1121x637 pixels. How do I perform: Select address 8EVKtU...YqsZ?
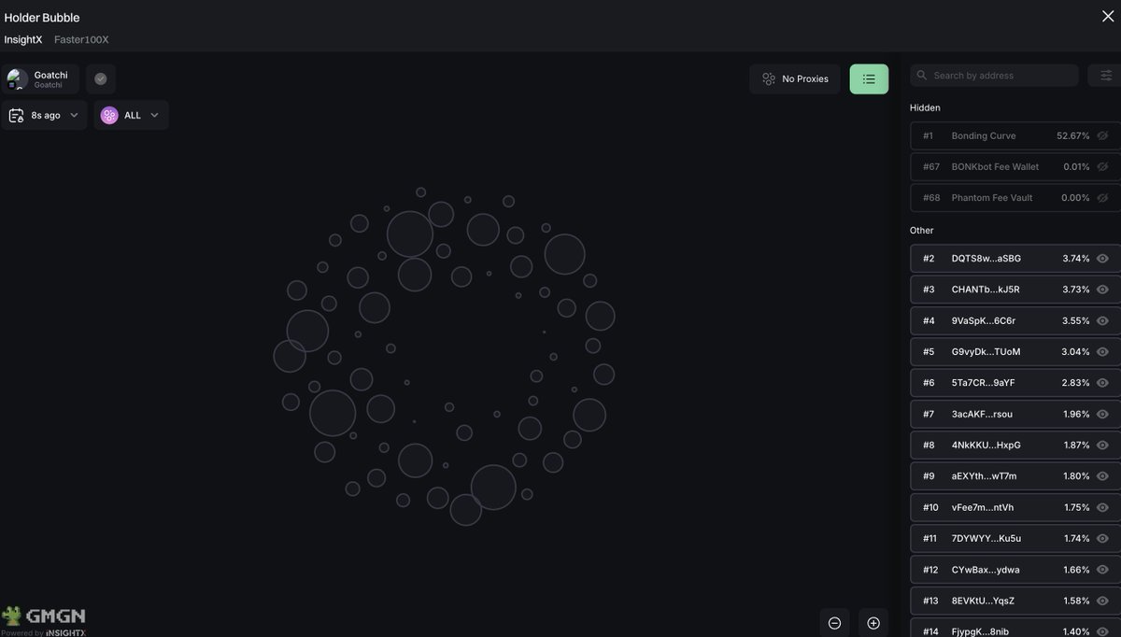pos(983,601)
